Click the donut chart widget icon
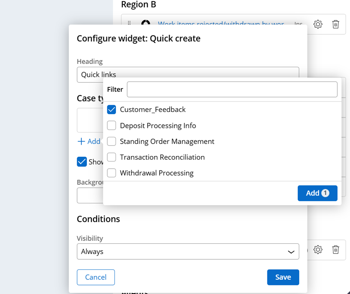 147,24
